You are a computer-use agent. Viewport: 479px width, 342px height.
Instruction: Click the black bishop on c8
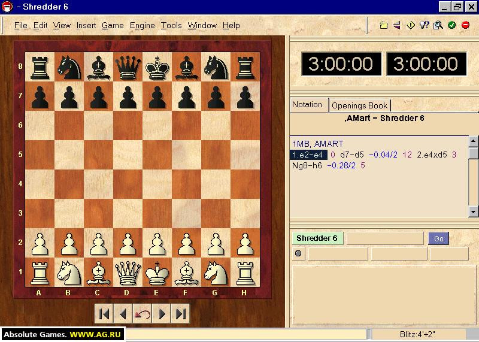(x=98, y=67)
